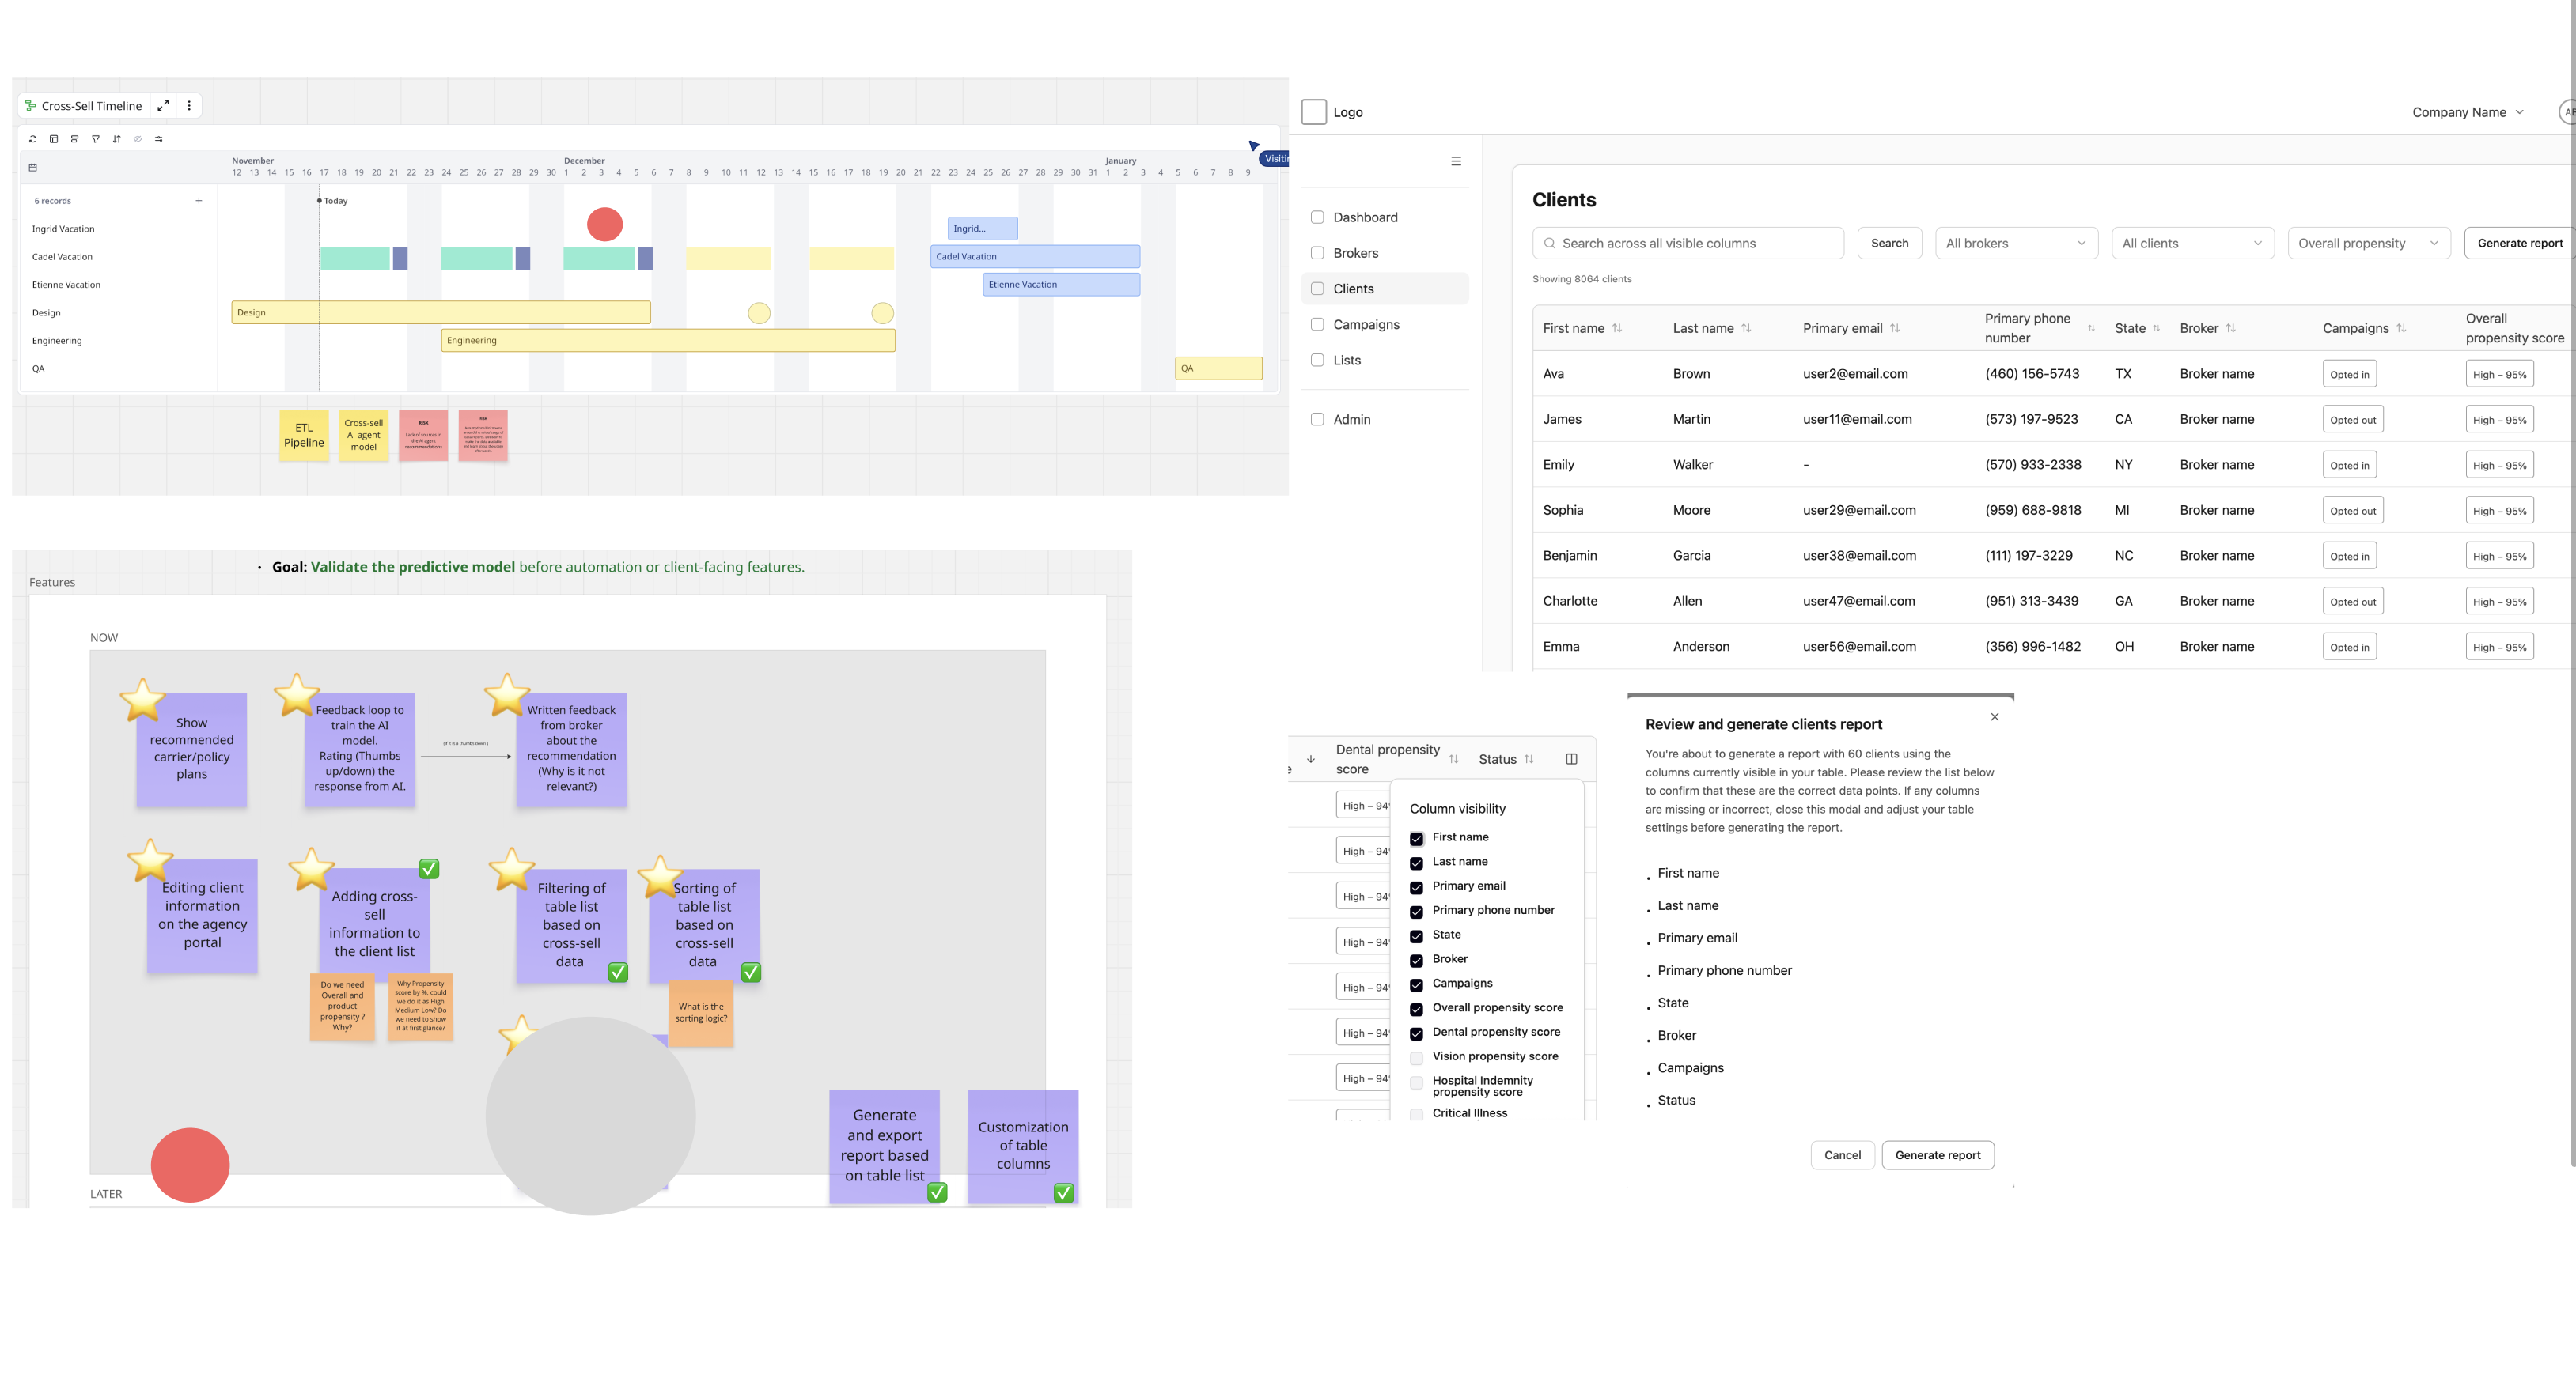Select the Customization of table columns sticky
Image resolution: width=2576 pixels, height=1390 pixels.
1023,1146
